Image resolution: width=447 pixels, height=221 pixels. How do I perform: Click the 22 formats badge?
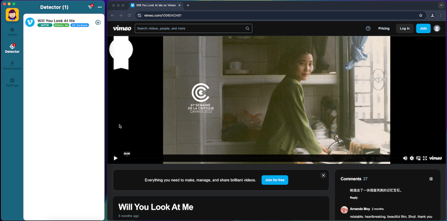pyautogui.click(x=80, y=25)
